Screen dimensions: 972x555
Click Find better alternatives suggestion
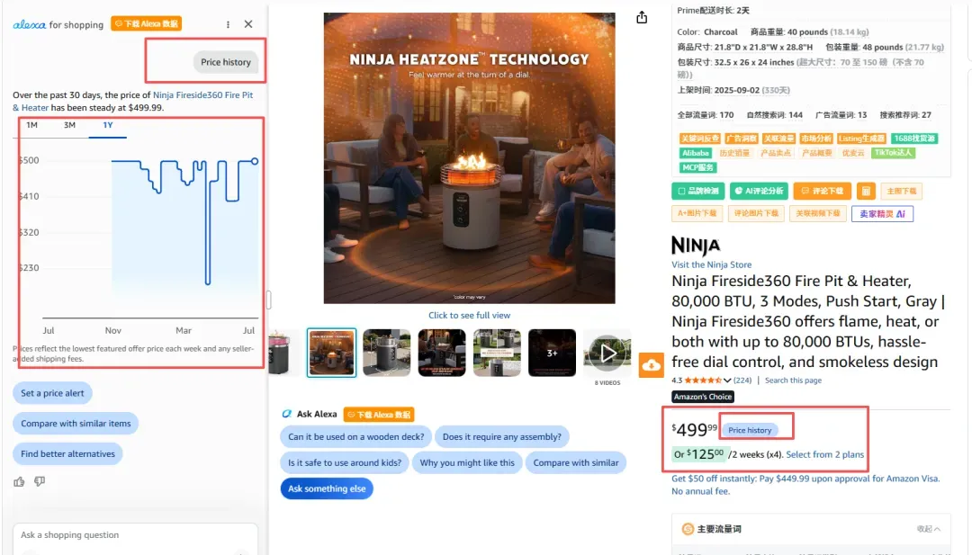pyautogui.click(x=67, y=453)
